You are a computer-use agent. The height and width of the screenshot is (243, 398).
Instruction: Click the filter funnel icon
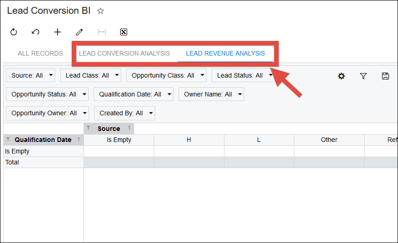tap(363, 76)
